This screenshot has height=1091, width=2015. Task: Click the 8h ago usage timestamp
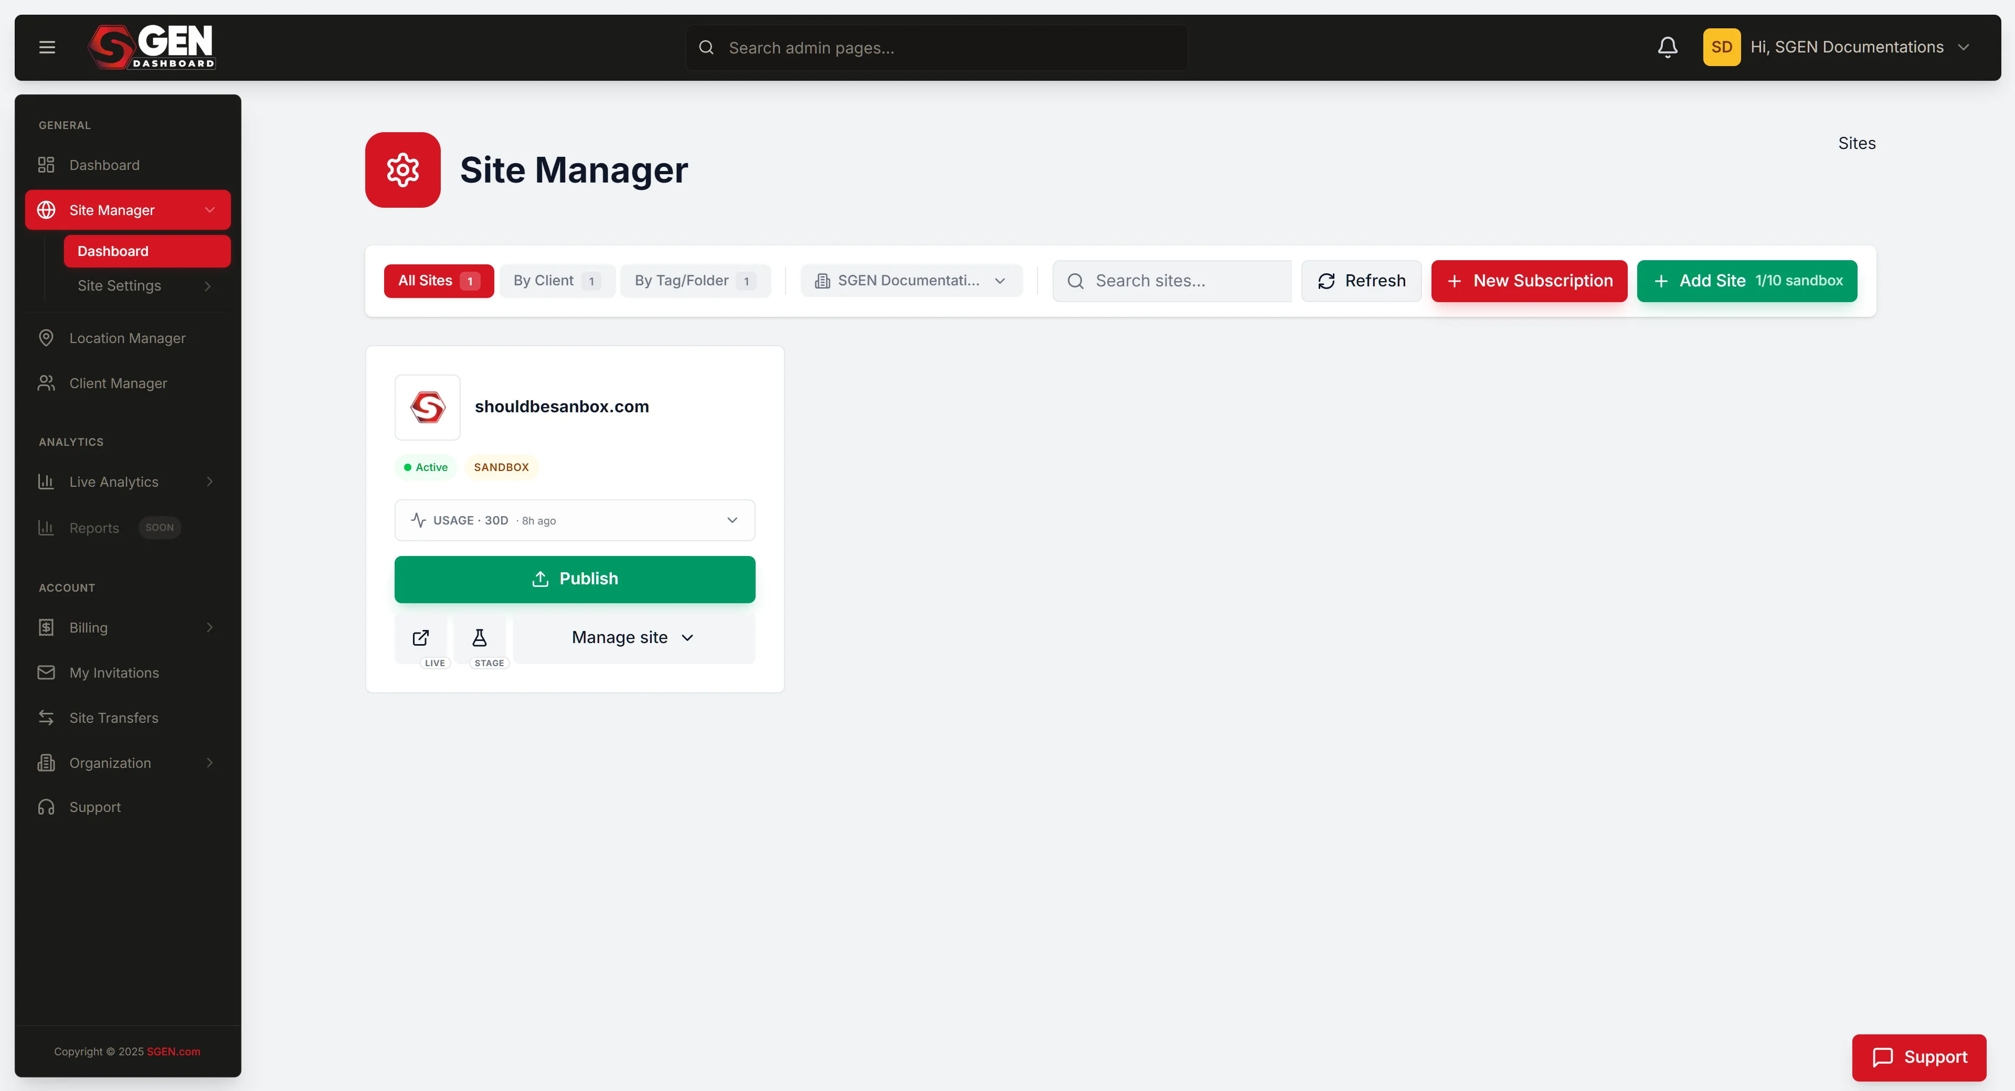point(539,521)
